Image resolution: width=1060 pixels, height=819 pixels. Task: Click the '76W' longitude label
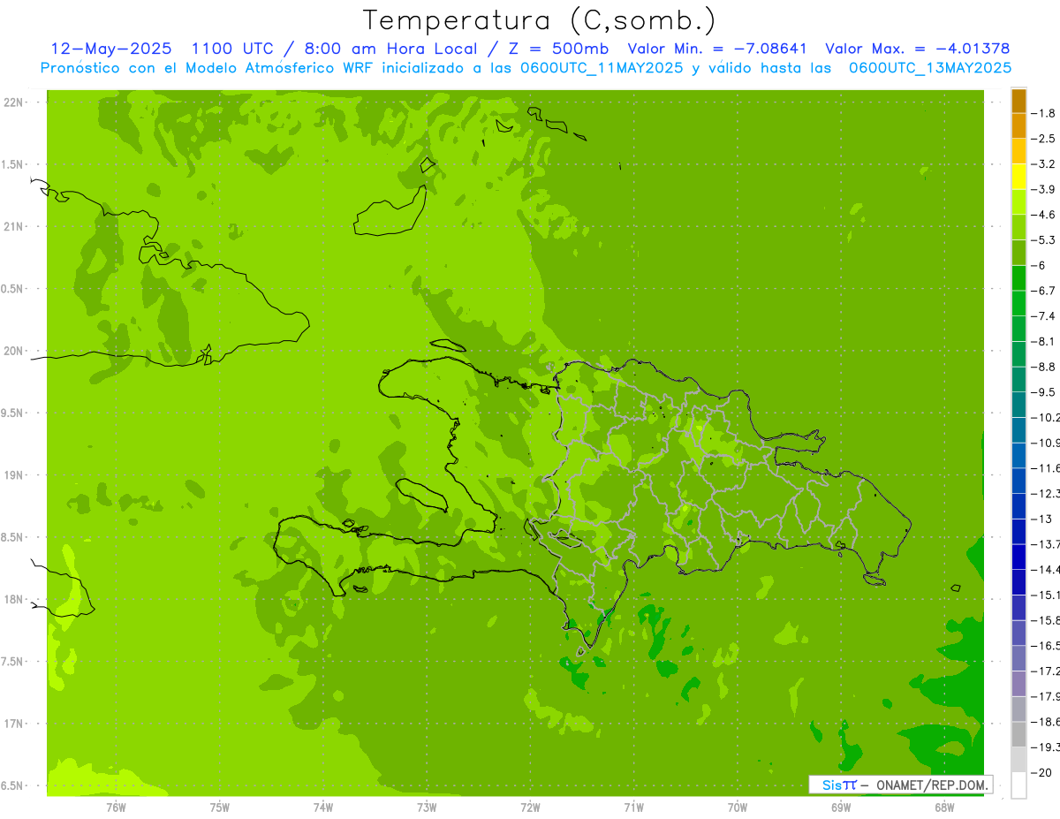coord(116,807)
